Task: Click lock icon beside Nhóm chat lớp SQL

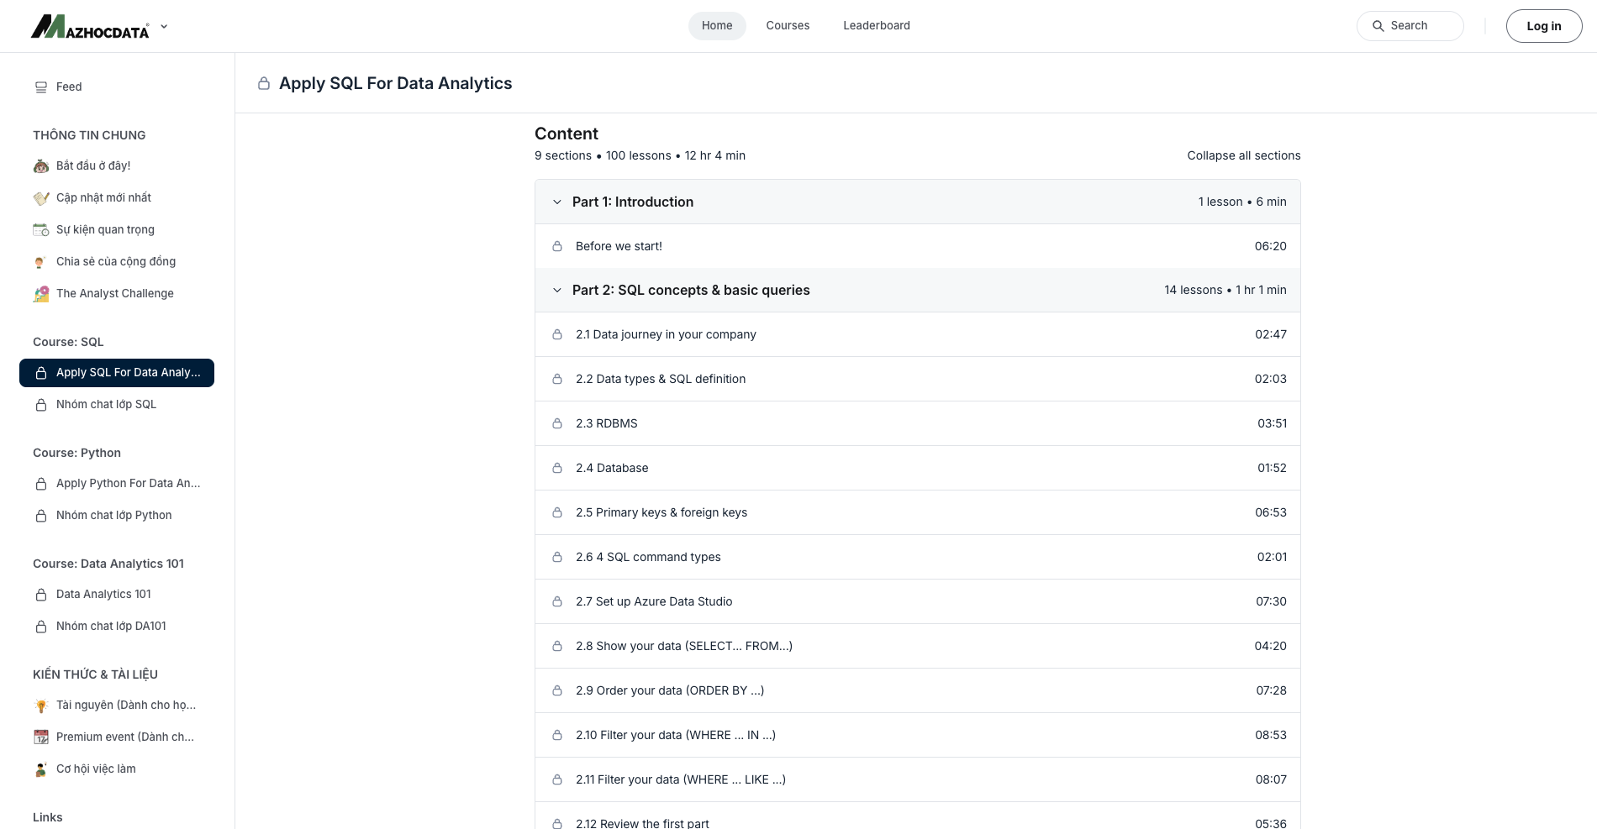Action: pos(41,405)
